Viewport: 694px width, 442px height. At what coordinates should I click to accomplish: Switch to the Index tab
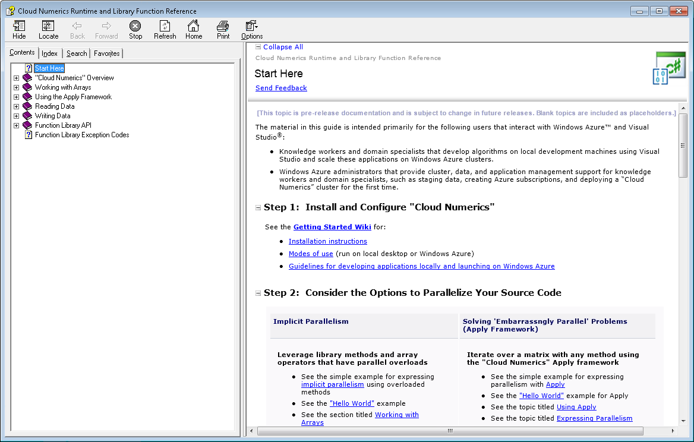coord(49,53)
